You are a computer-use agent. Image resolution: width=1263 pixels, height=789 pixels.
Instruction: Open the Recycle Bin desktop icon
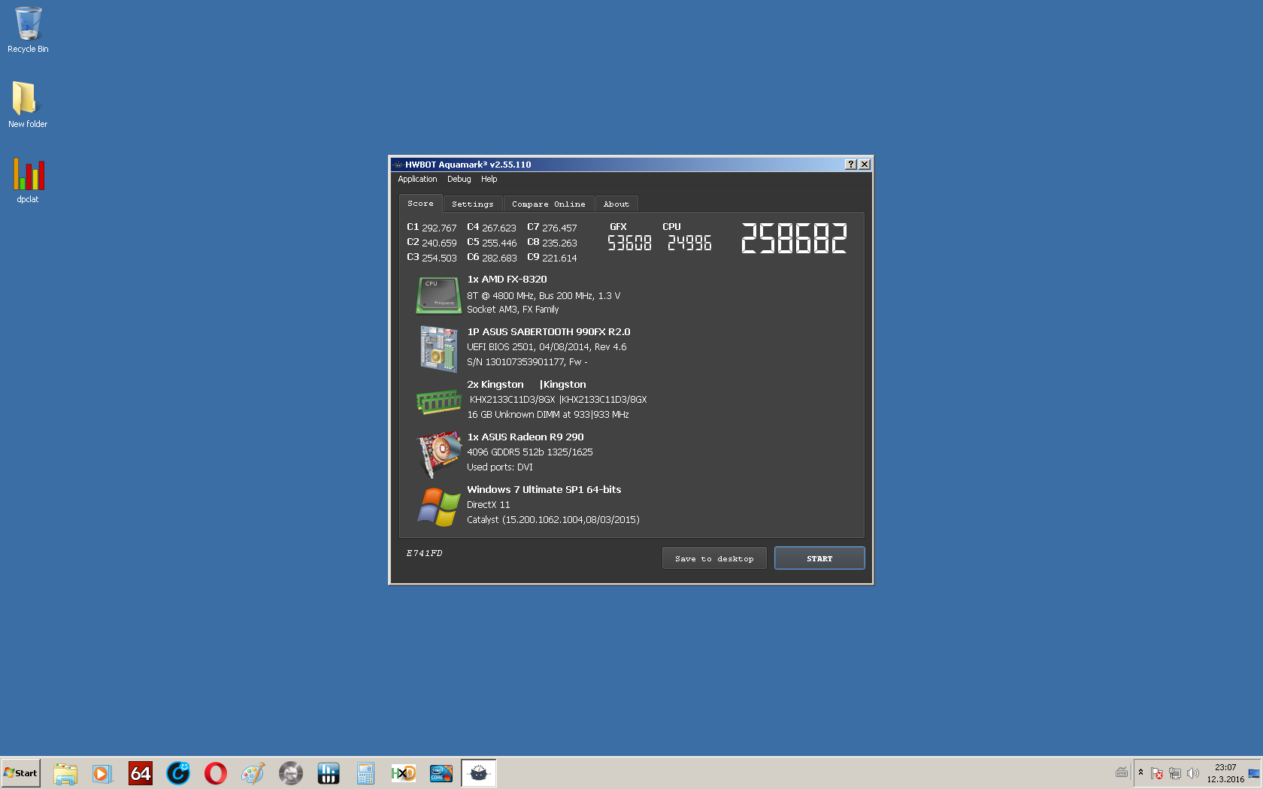tap(28, 30)
